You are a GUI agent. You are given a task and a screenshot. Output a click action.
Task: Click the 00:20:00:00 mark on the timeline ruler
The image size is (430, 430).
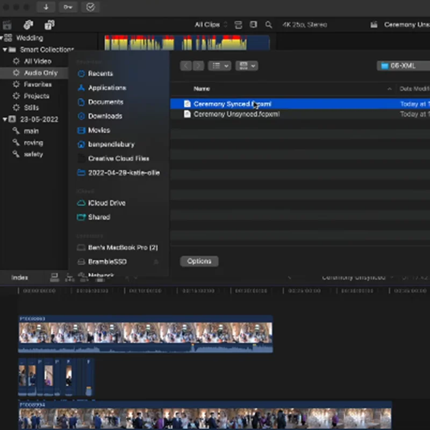point(251,291)
